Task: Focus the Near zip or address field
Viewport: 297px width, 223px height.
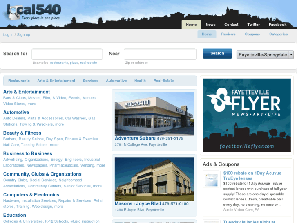Action: (x=160, y=54)
